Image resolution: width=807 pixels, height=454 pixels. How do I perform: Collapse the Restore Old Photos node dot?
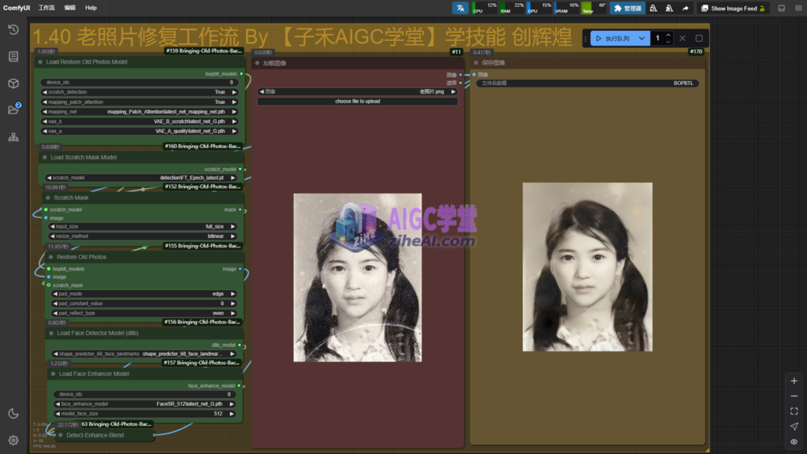51,257
